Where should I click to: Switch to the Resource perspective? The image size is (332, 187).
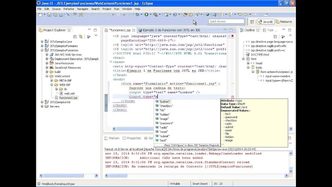[284, 22]
